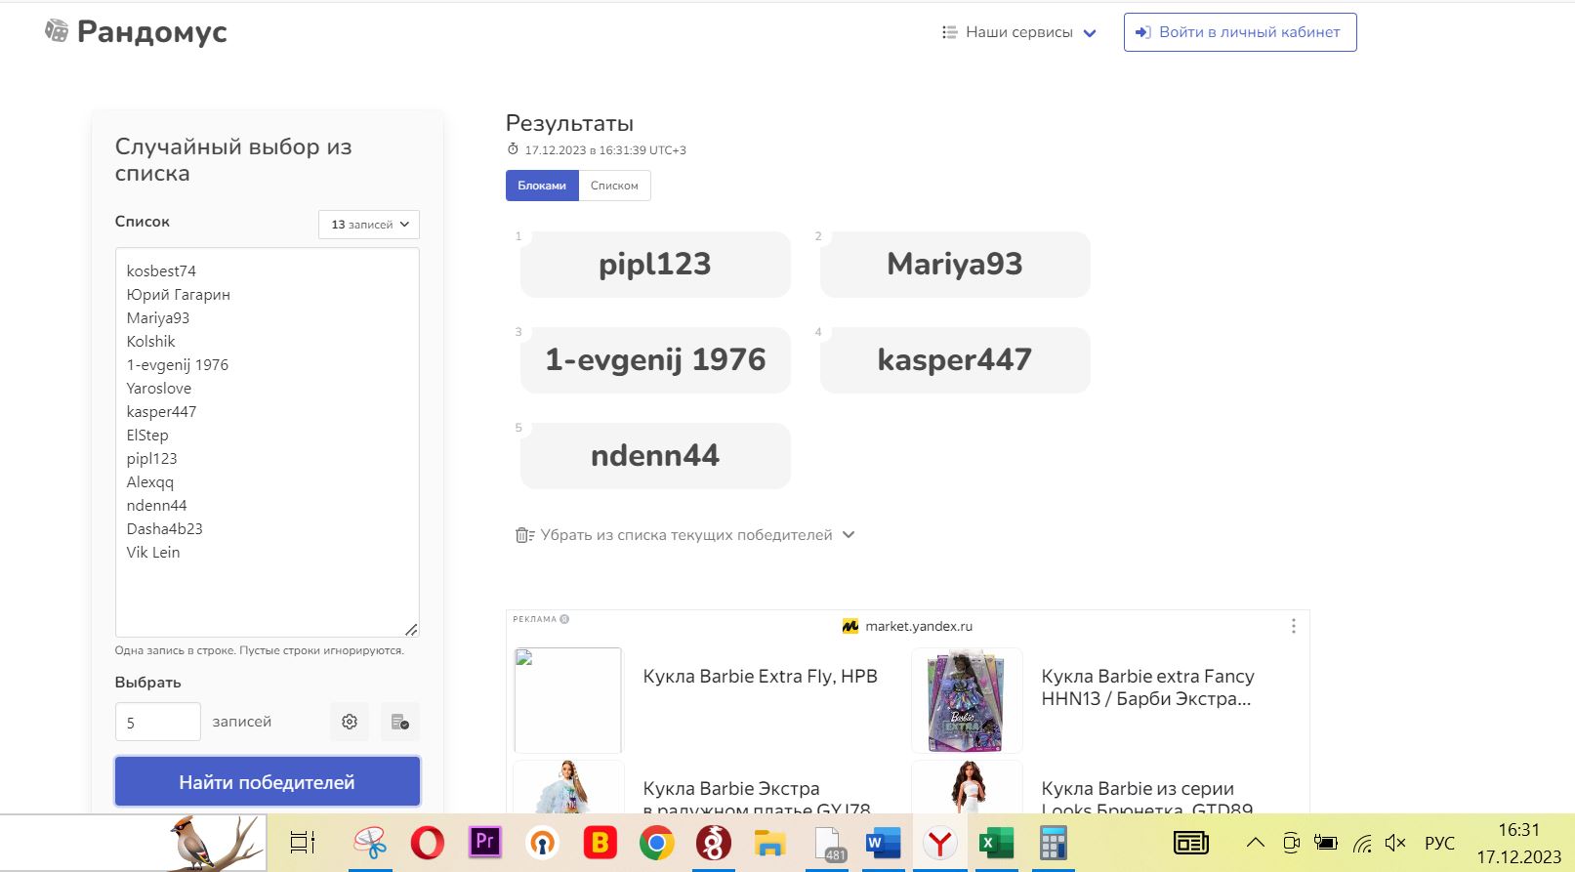The image size is (1575, 872).
Task: Open the Wi-Fi network tray icon
Action: (x=1362, y=843)
